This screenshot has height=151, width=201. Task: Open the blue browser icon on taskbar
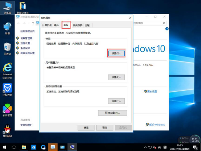[x=43, y=147]
